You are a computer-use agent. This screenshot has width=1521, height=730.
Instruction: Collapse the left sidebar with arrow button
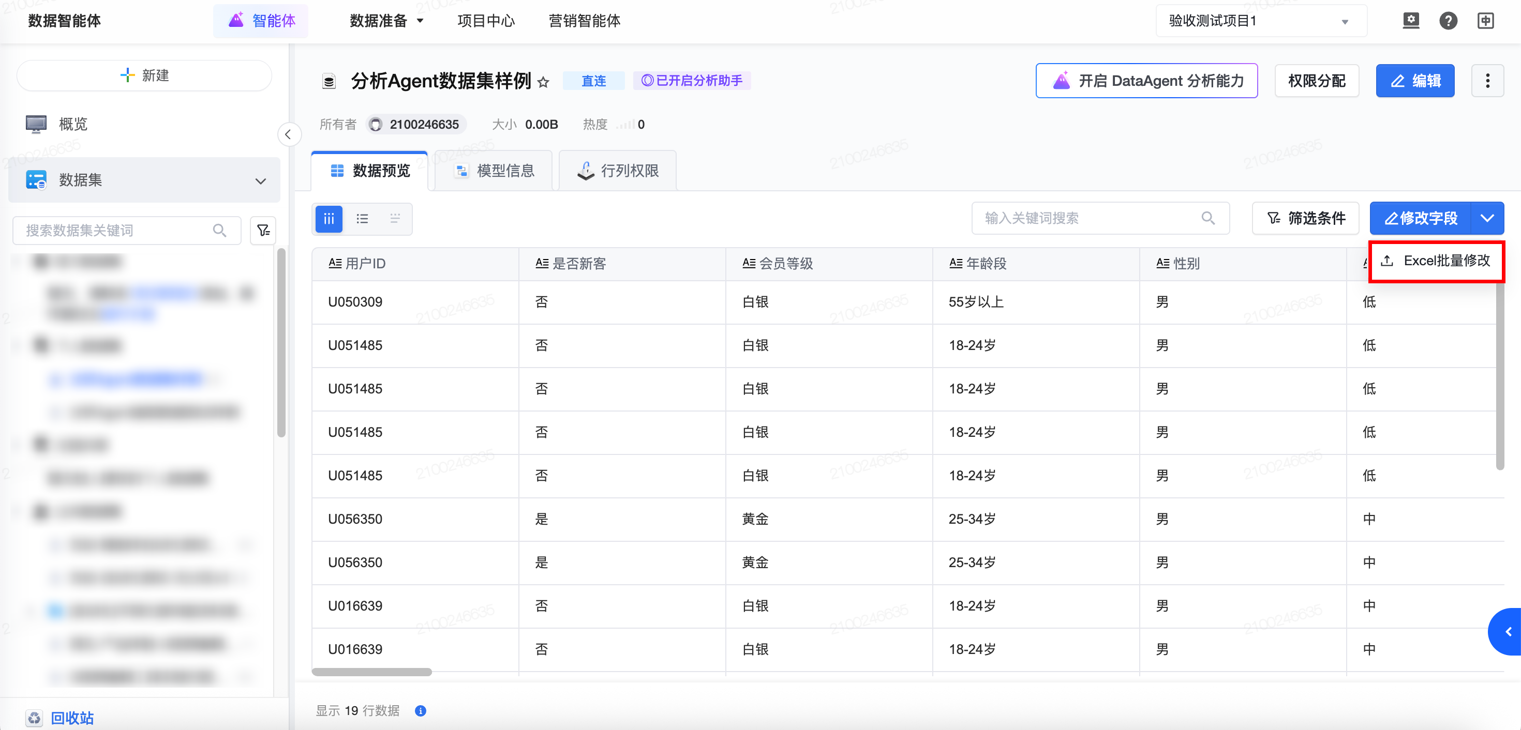point(288,134)
